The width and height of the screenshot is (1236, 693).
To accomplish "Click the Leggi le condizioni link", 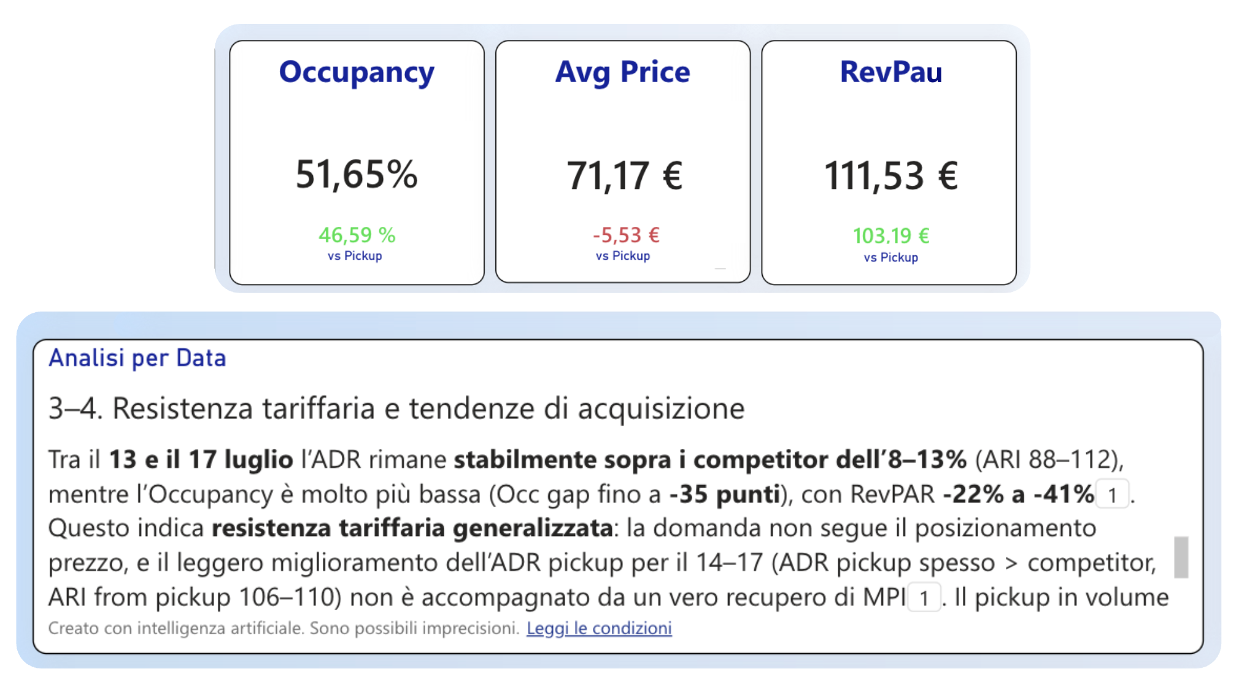I will pyautogui.click(x=599, y=628).
